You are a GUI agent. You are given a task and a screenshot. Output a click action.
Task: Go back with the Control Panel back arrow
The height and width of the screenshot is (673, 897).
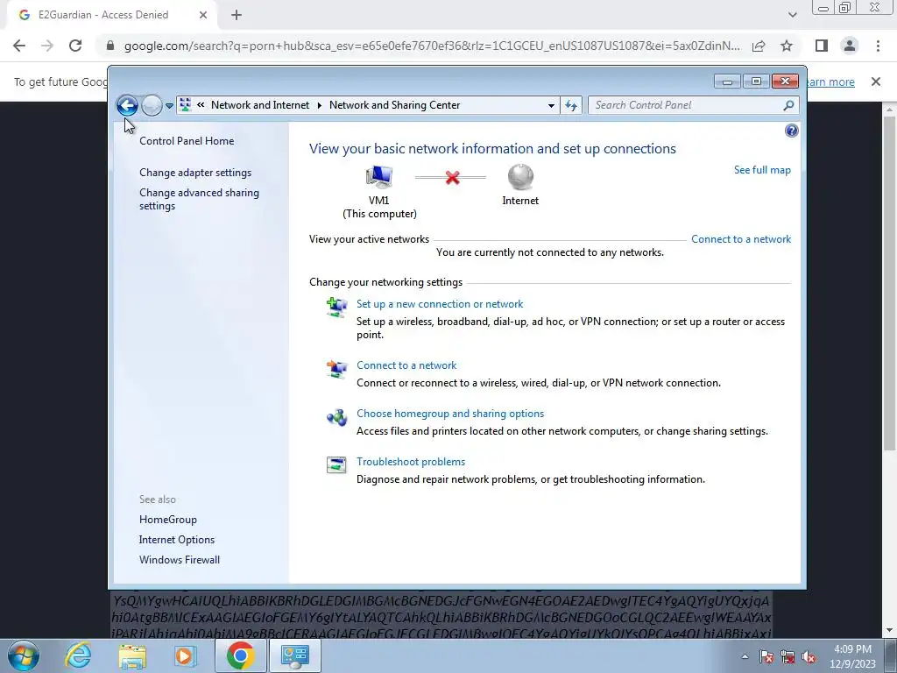tap(127, 105)
